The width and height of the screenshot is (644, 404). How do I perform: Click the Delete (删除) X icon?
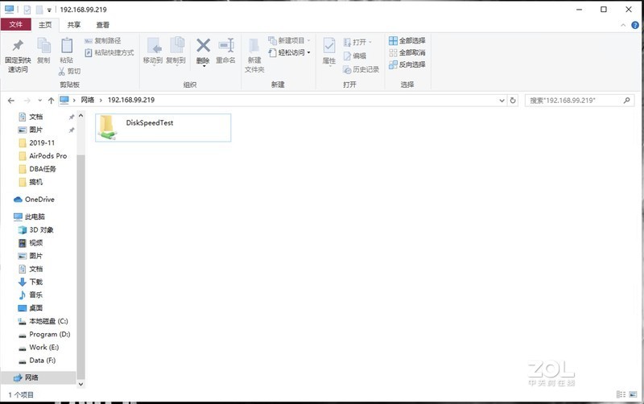coord(204,46)
